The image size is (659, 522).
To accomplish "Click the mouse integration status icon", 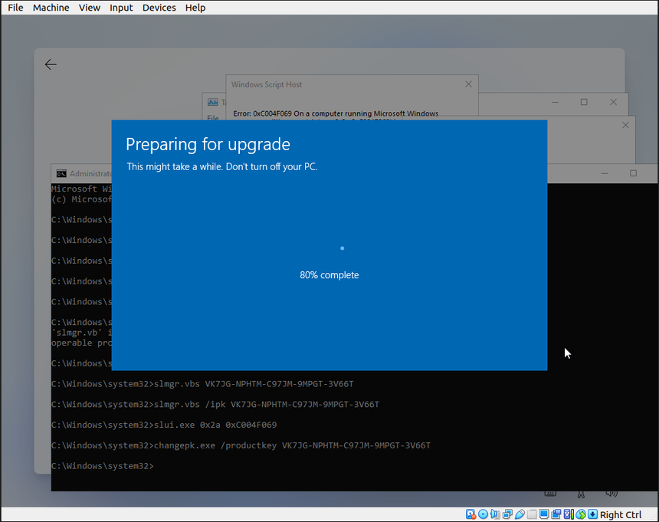I will point(581,514).
